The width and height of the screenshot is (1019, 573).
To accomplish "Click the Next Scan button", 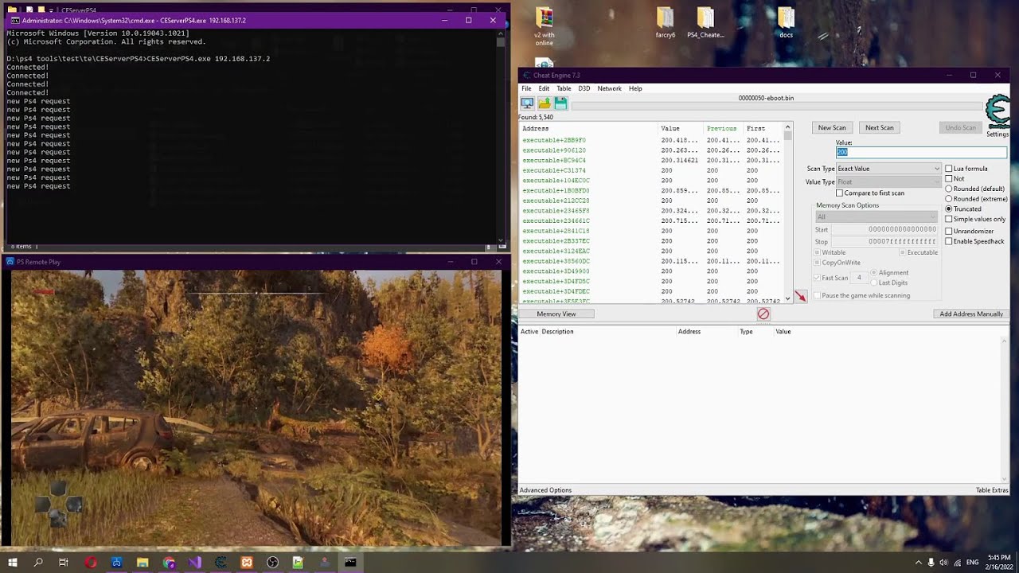I will [879, 127].
